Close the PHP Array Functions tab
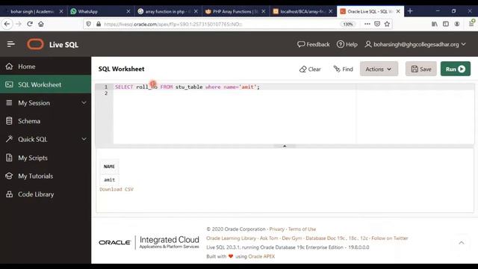The width and height of the screenshot is (478, 269). [x=264, y=11]
